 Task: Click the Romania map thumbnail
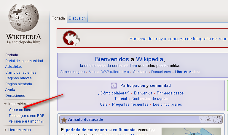[191, 131]
